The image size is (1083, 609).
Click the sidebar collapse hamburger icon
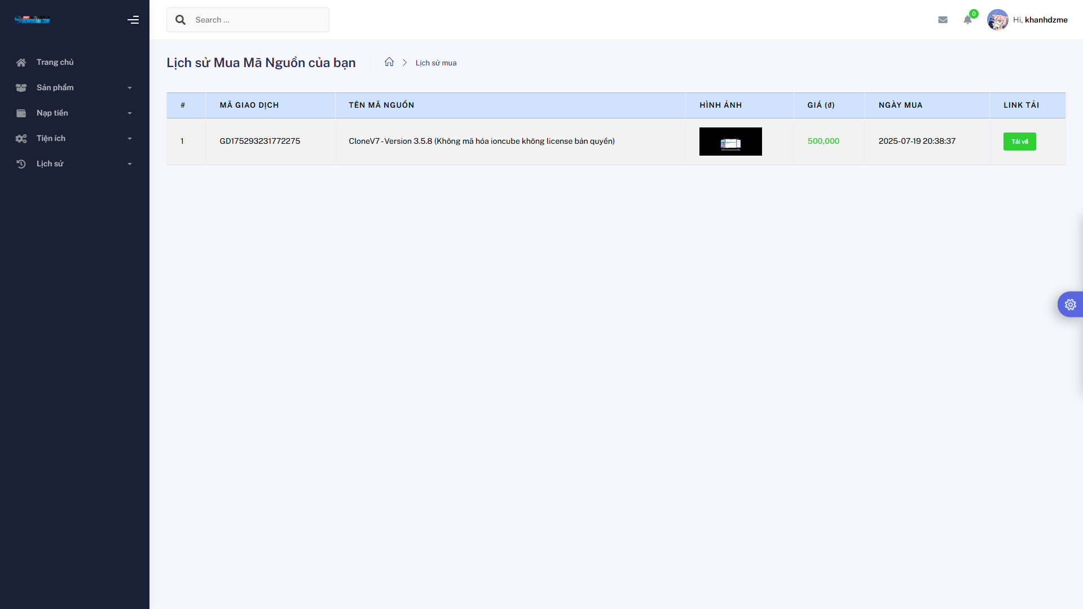(x=133, y=20)
